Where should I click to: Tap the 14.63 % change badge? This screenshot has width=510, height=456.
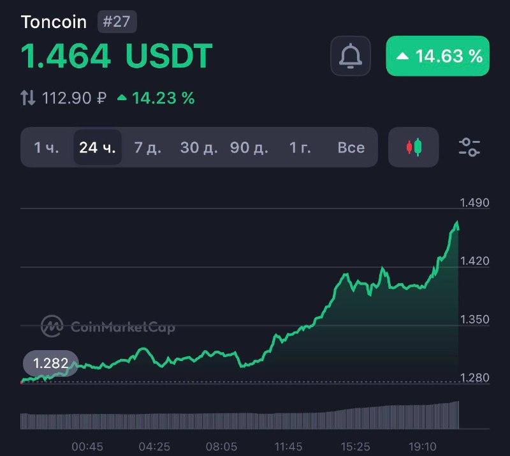(x=437, y=56)
